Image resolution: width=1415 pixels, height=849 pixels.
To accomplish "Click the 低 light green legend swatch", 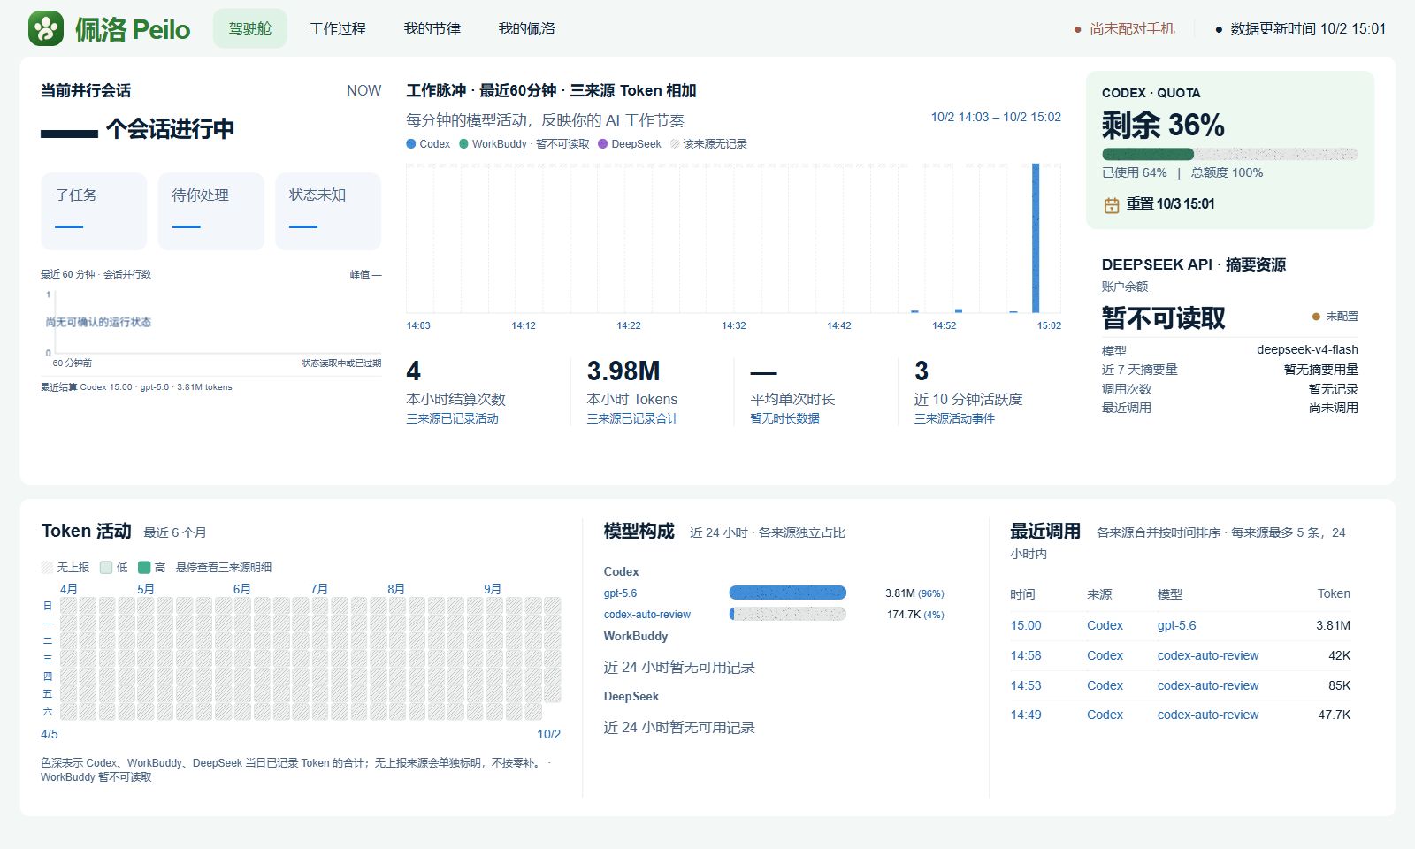I will (106, 567).
